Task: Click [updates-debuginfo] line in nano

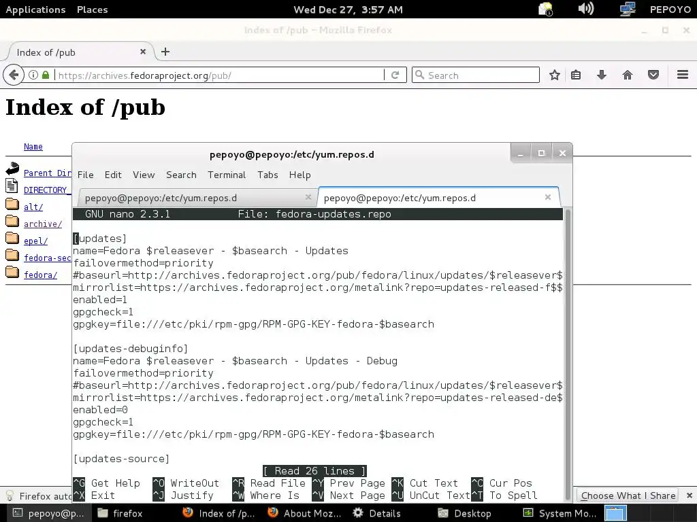Action: (130, 349)
